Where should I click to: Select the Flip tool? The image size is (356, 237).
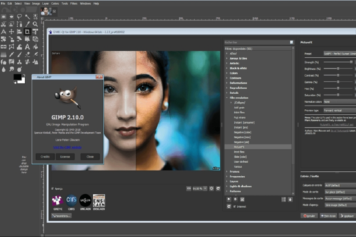tap(4, 47)
